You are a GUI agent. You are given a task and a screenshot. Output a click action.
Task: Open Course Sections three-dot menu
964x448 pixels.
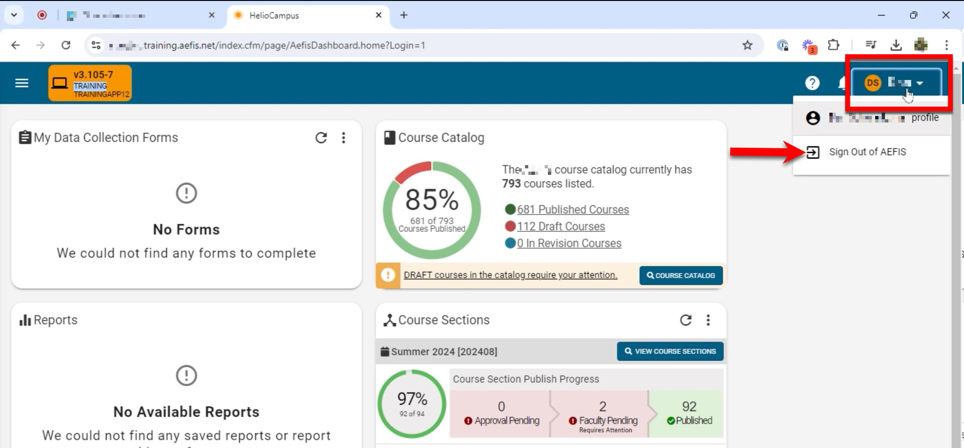(x=708, y=320)
